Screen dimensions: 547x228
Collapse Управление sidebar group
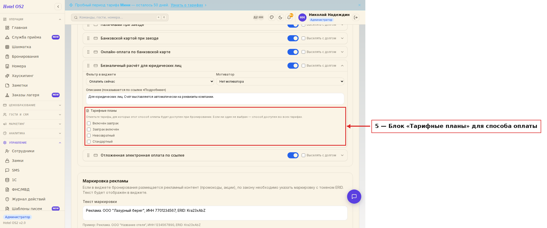[x=32, y=143]
